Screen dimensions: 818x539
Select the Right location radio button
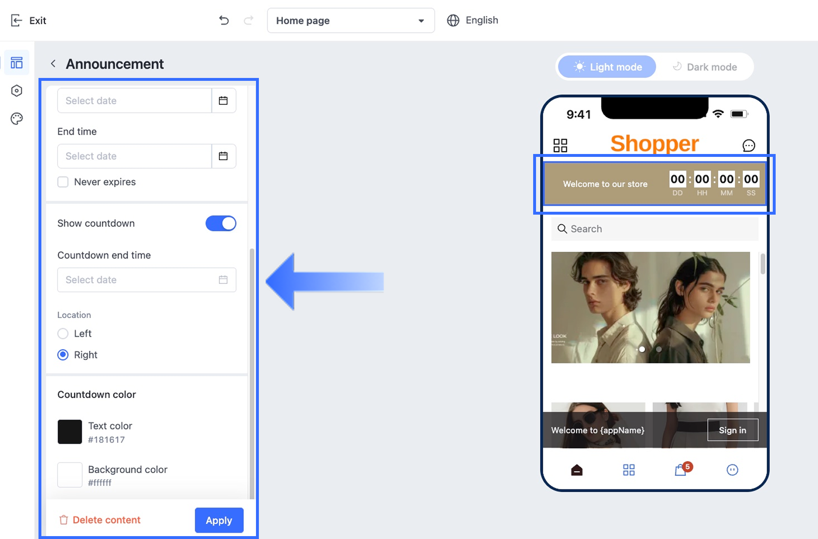(63, 355)
